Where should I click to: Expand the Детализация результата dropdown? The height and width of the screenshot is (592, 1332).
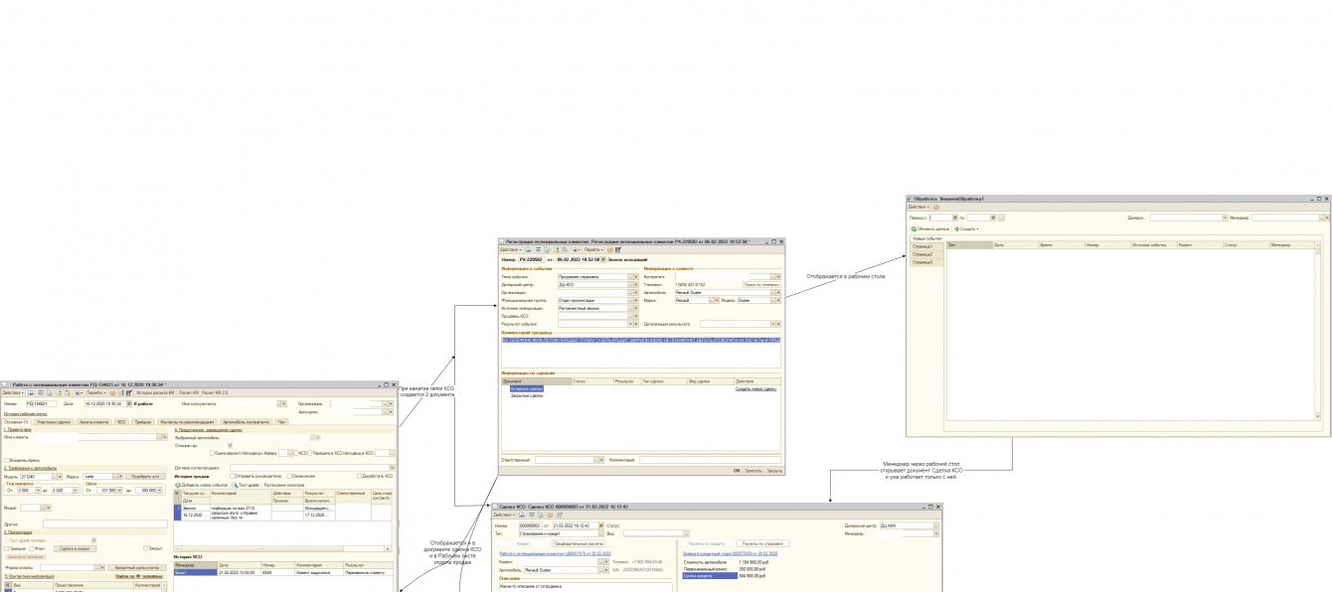(772, 324)
